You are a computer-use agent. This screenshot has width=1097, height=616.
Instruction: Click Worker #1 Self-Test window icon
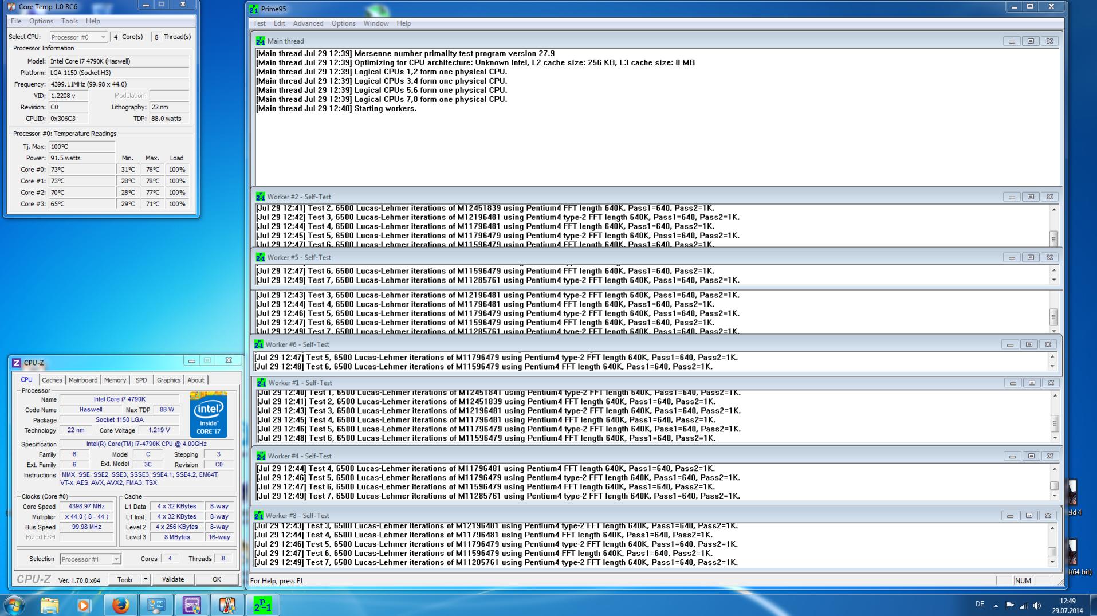point(262,383)
